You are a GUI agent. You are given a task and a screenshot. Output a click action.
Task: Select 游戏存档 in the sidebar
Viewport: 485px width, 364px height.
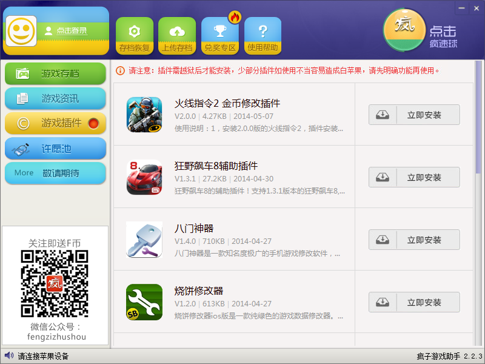(x=55, y=73)
